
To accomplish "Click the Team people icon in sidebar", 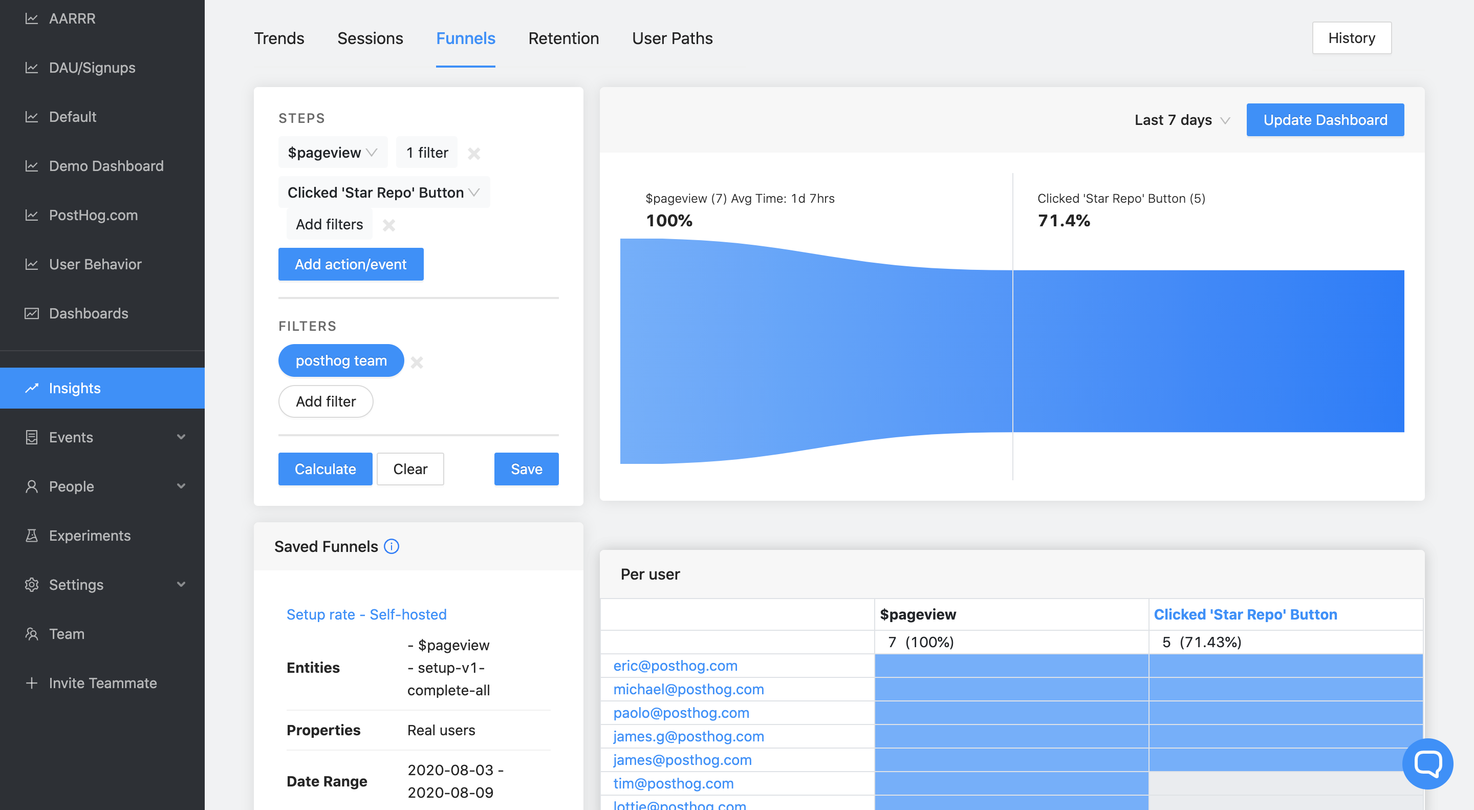I will pyautogui.click(x=32, y=634).
